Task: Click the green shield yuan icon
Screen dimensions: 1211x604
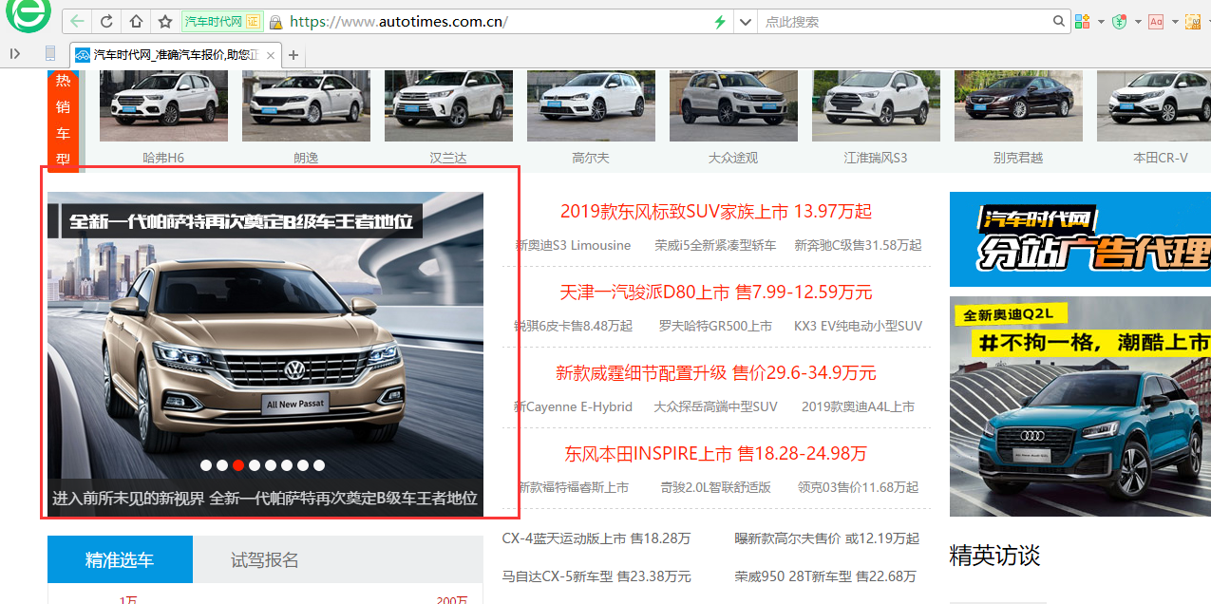Action: (1120, 21)
